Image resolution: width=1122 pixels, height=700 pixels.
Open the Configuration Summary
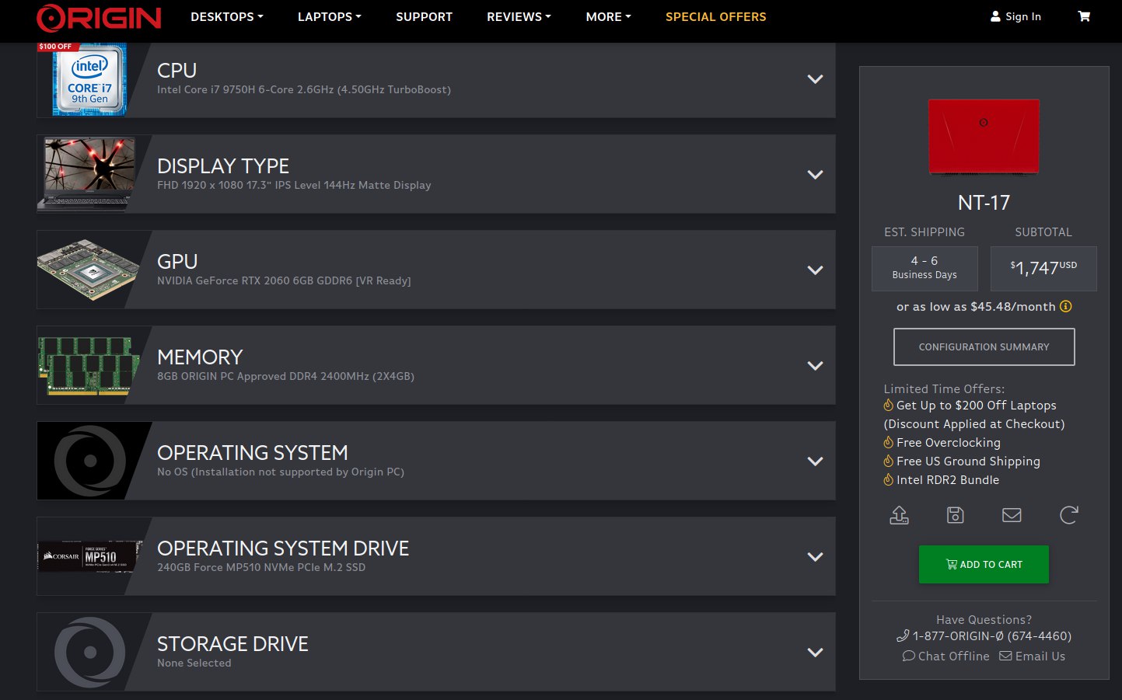coord(984,347)
